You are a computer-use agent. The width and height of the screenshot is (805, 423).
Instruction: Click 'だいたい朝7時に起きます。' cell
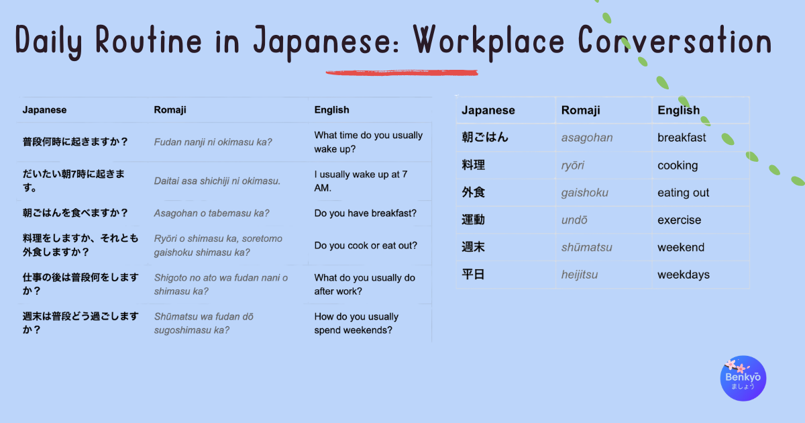(73, 181)
